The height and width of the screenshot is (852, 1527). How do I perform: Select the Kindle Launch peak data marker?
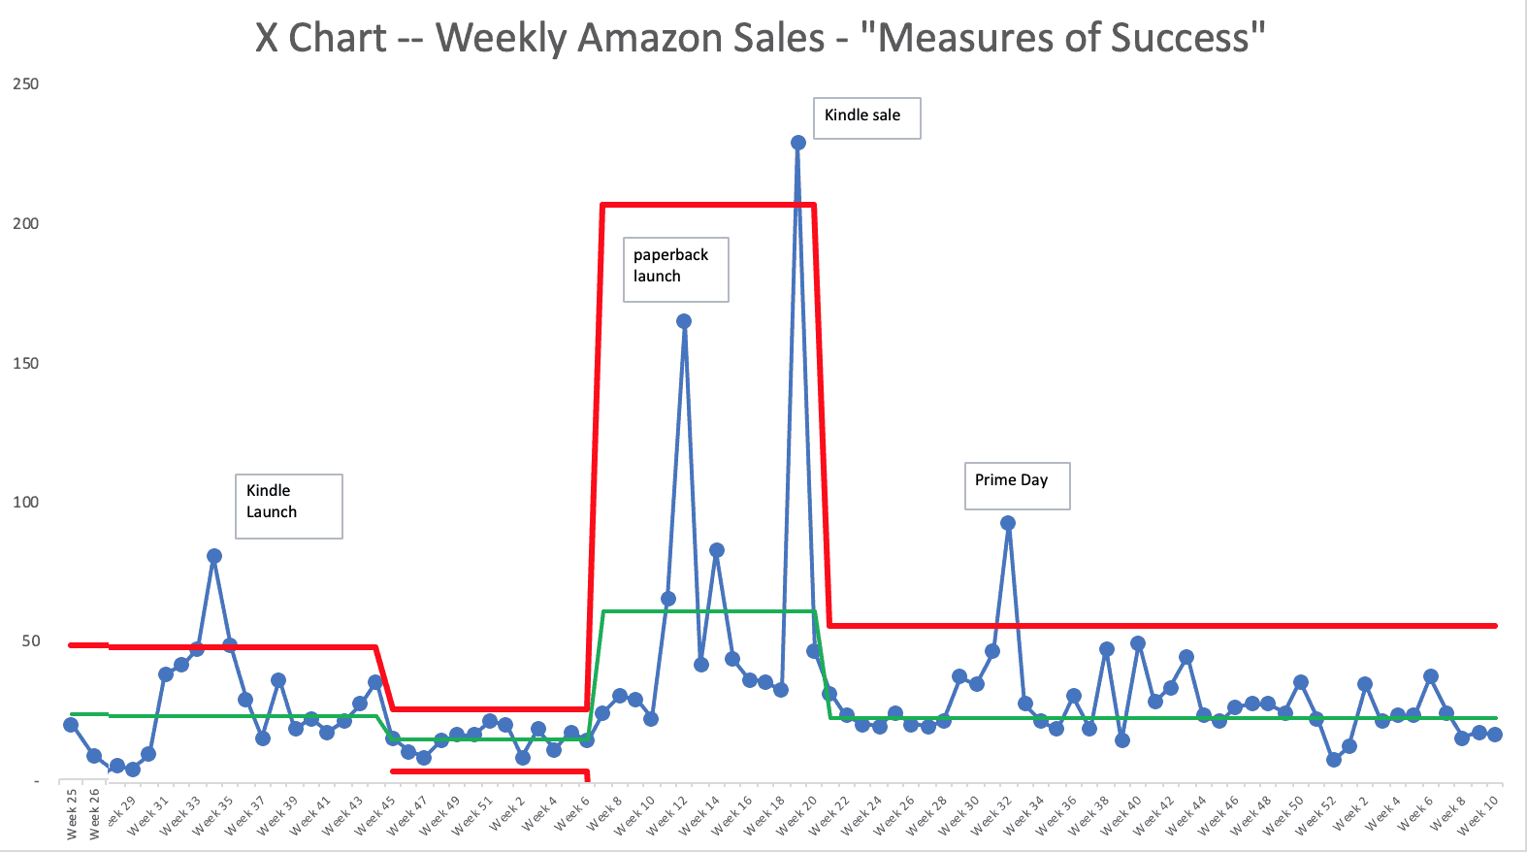click(214, 556)
